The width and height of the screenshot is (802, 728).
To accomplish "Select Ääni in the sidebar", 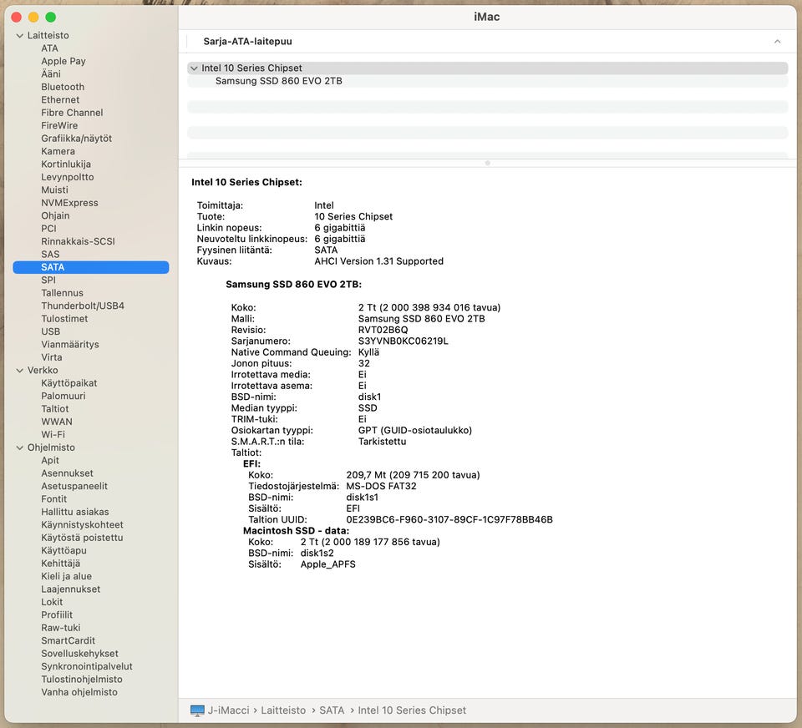I will 51,73.
